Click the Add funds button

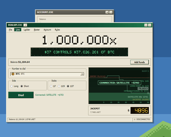[140, 62]
